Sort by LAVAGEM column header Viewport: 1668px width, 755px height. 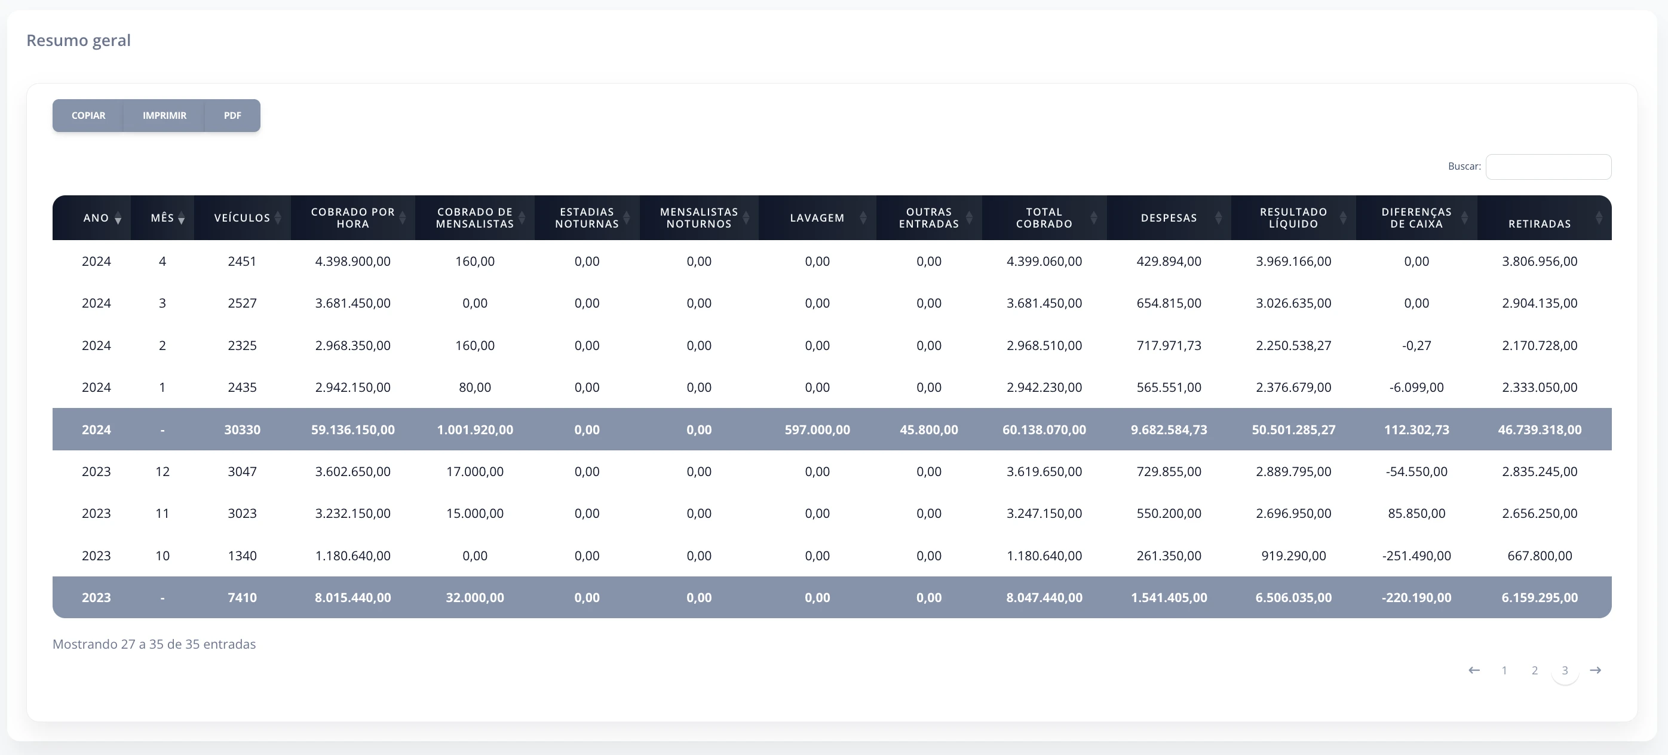817,217
